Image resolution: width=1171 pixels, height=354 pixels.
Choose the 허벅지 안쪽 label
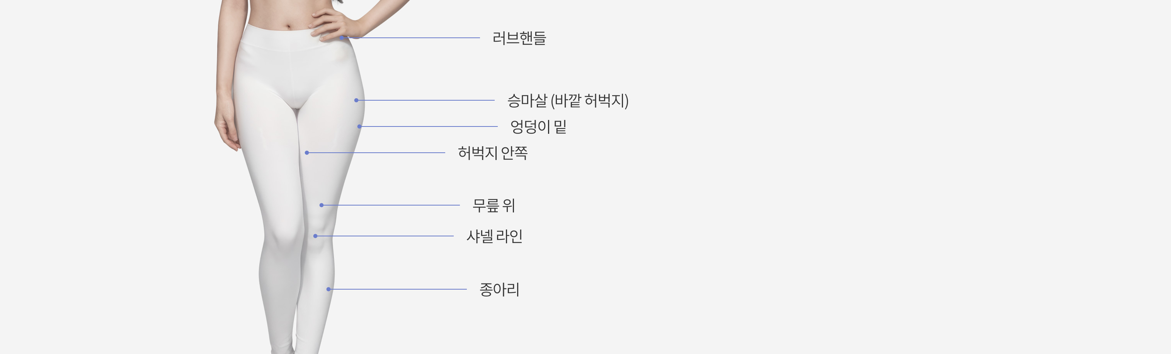[493, 153]
